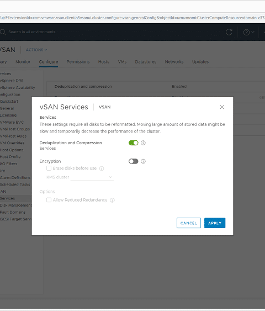Show info for Deduplication and Compression
Image resolution: width=265 pixels, height=311 pixels.
(x=143, y=143)
